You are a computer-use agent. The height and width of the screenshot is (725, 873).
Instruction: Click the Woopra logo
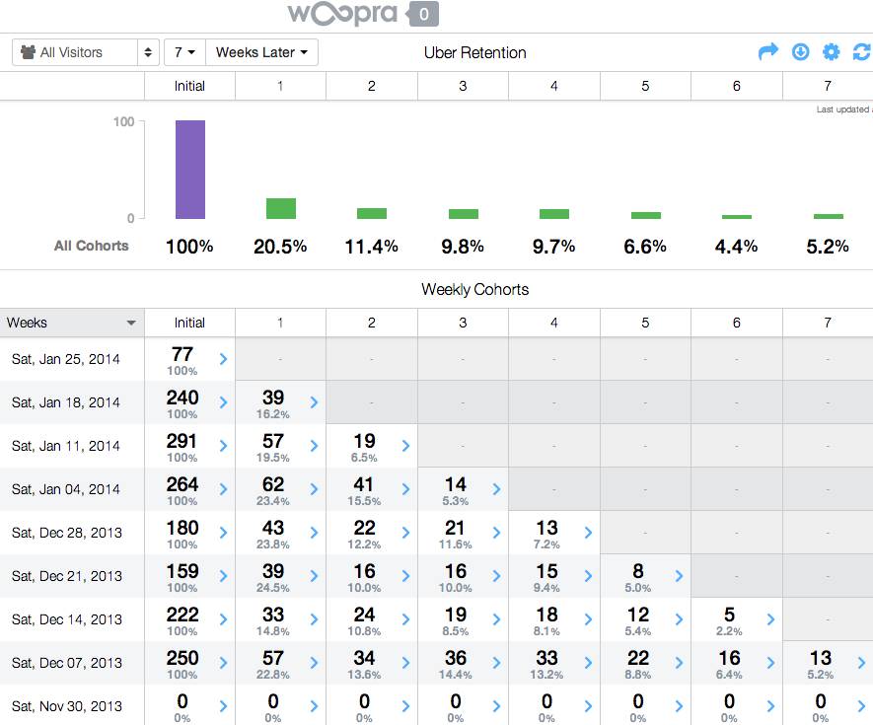click(342, 14)
